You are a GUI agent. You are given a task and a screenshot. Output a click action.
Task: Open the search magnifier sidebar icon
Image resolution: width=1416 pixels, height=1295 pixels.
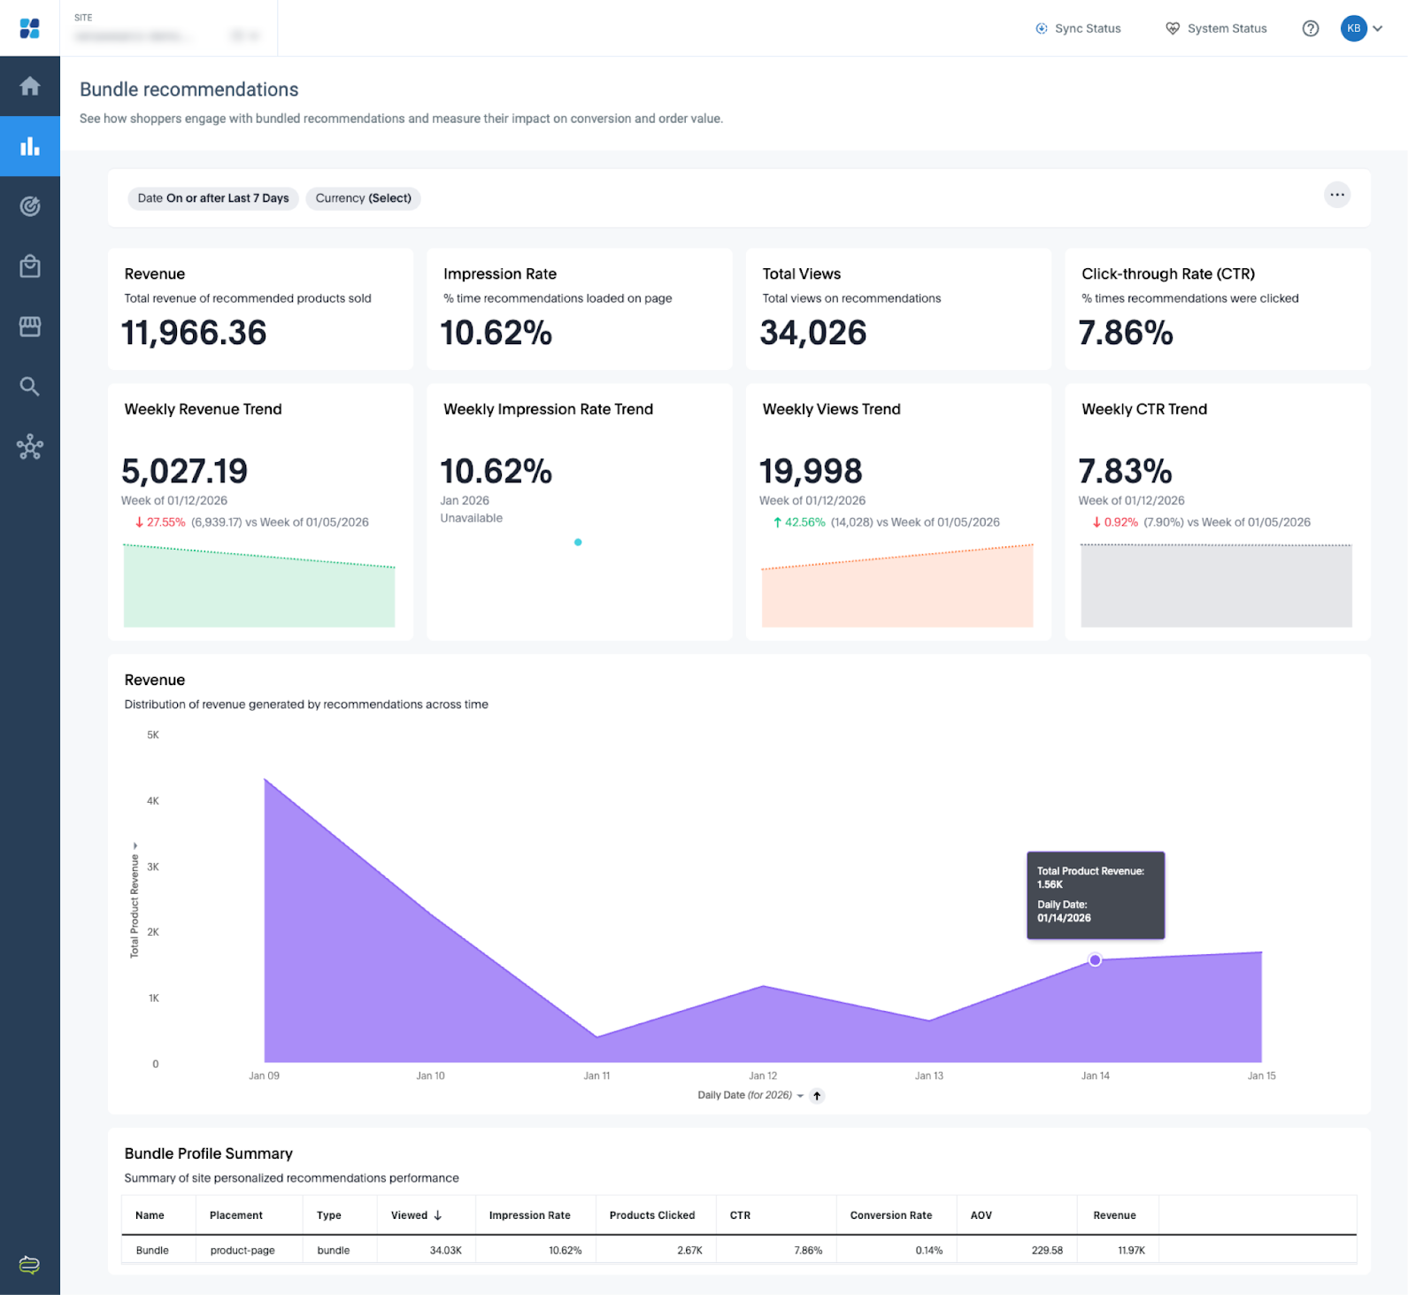click(30, 387)
